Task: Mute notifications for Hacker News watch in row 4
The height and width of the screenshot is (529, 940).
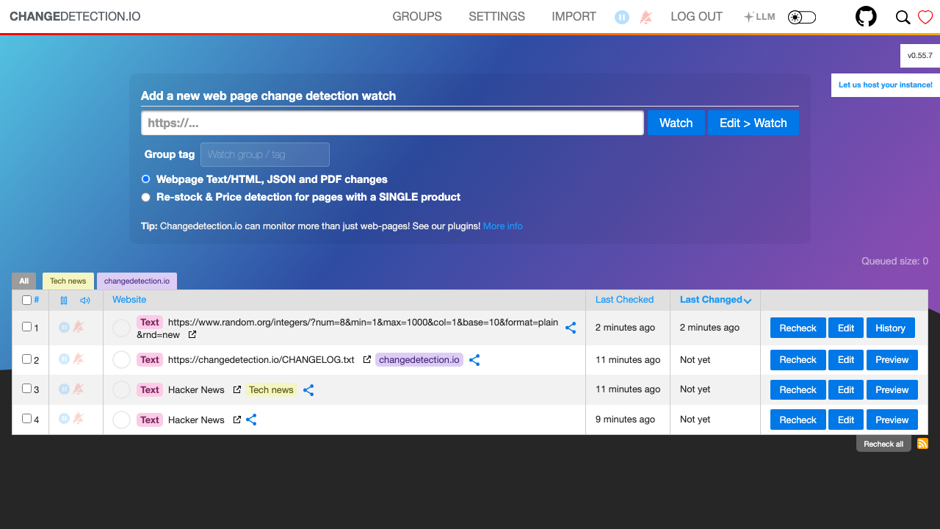Action: pos(78,419)
